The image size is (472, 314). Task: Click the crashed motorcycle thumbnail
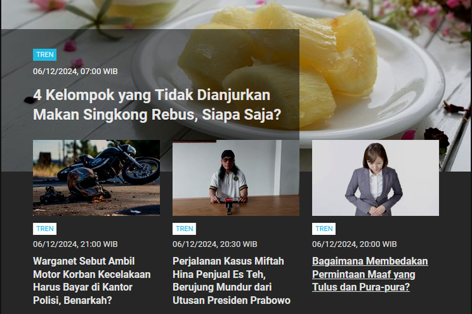coord(96,178)
